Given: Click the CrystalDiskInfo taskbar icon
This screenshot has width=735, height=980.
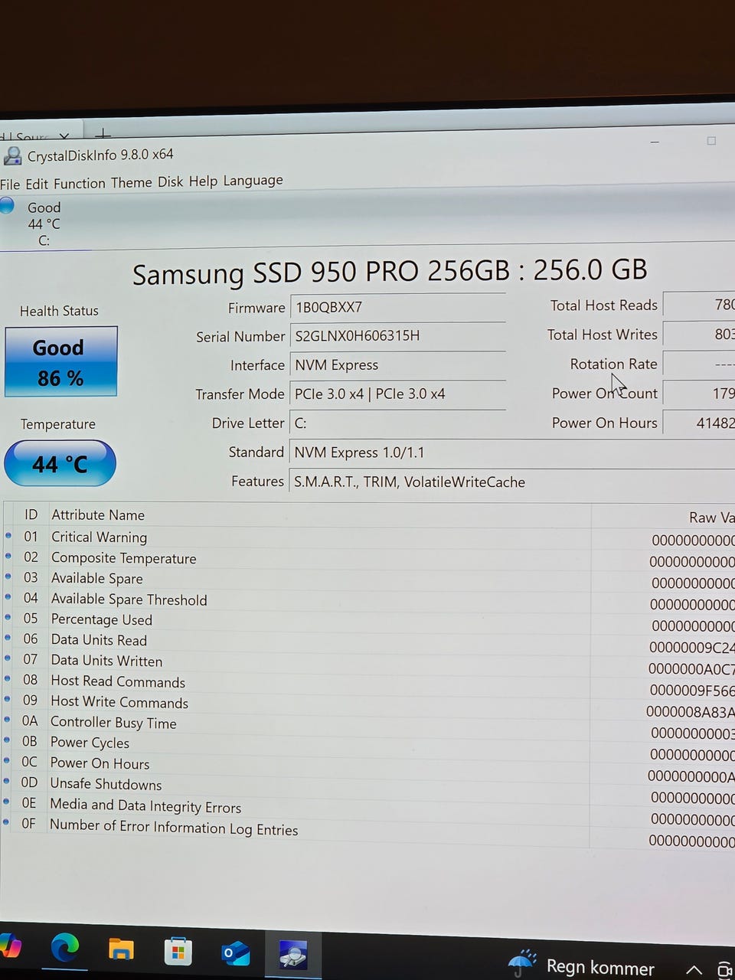Looking at the screenshot, I should click(x=292, y=955).
